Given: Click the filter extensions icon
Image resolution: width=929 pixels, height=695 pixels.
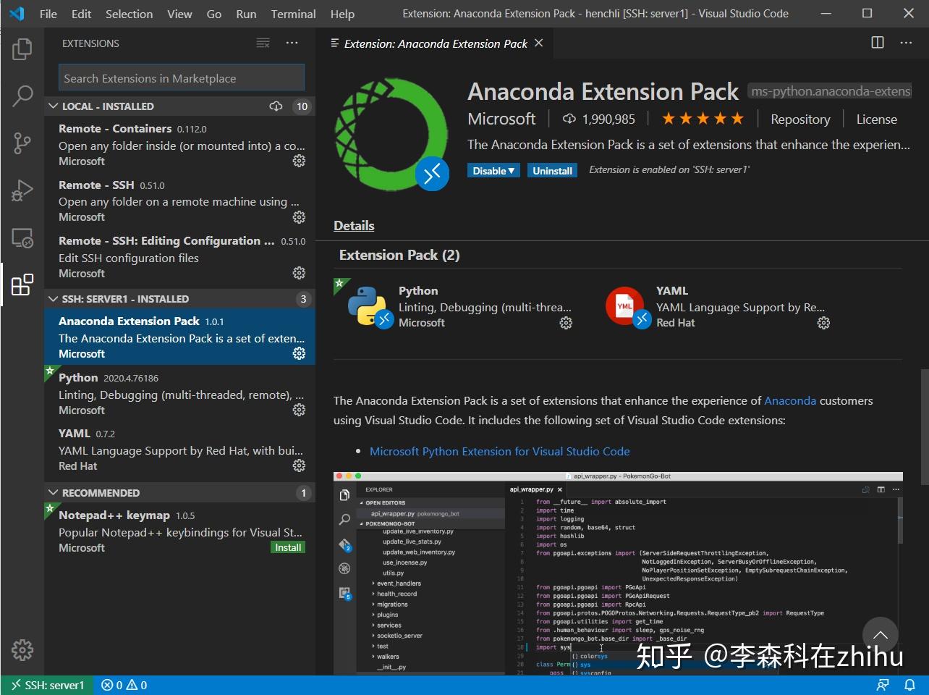Looking at the screenshot, I should [x=263, y=43].
